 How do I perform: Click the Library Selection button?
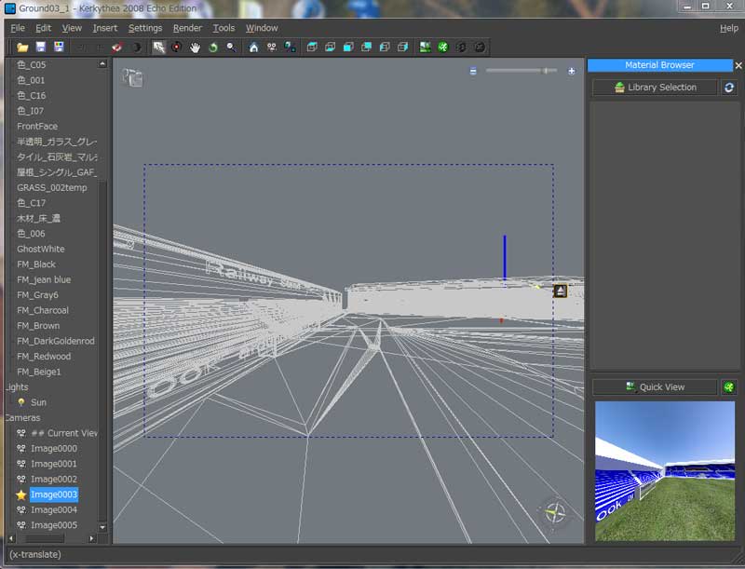click(656, 88)
